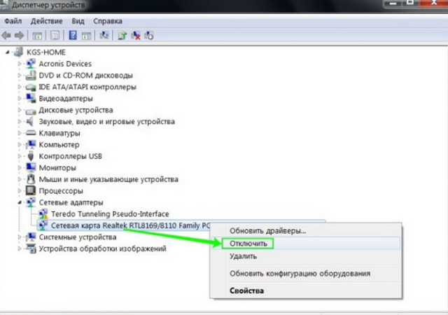Click the Звуковые устройства speaker icon
Screen dimensions: 448x315
pyautogui.click(x=31, y=122)
